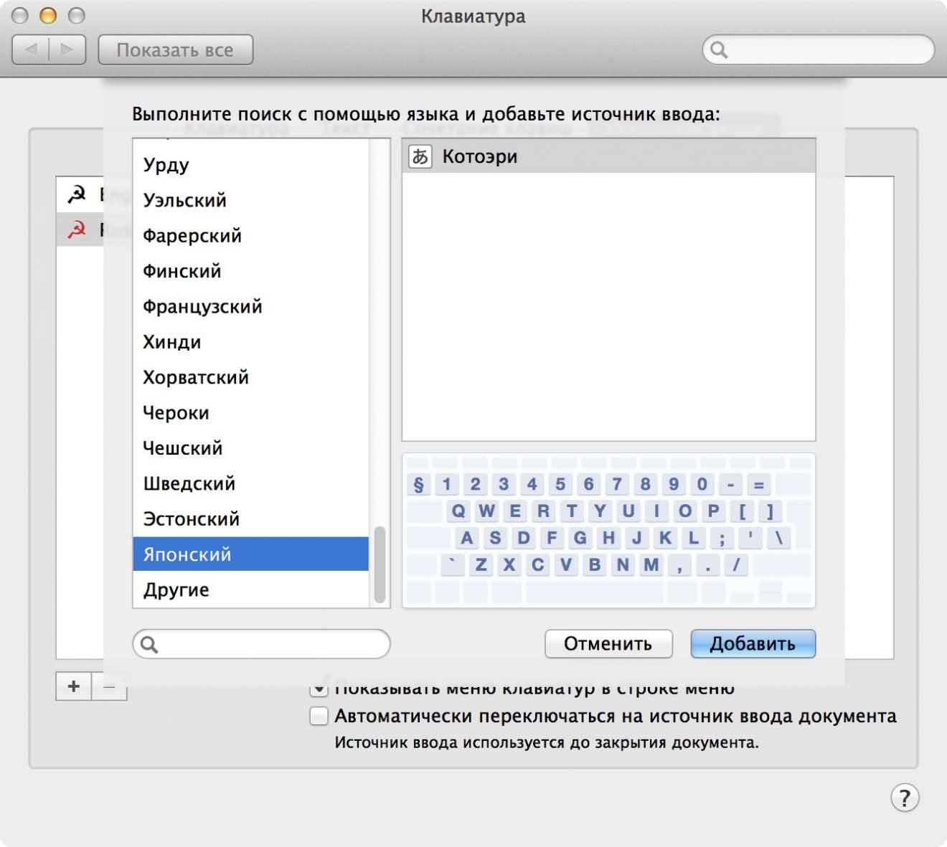Select Французский language
947x847 pixels.
(250, 306)
